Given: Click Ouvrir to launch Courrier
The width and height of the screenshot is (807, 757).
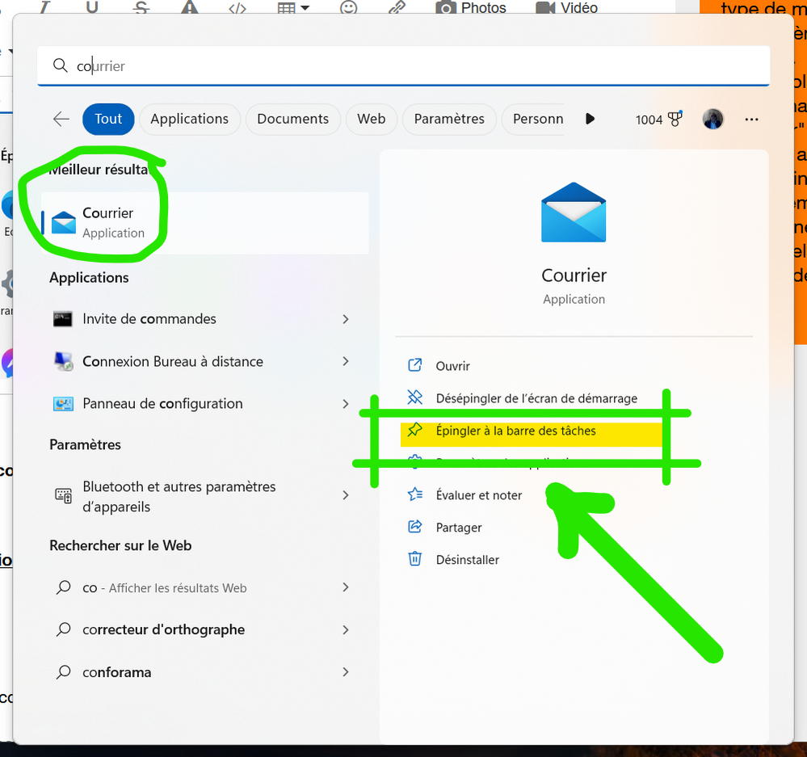Looking at the screenshot, I should click(452, 366).
